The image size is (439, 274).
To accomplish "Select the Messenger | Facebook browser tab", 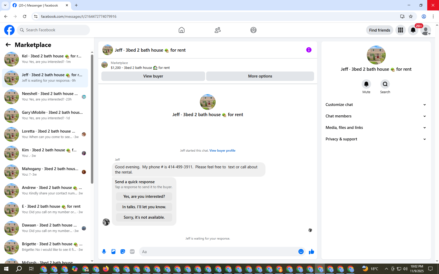I will 38,5.
